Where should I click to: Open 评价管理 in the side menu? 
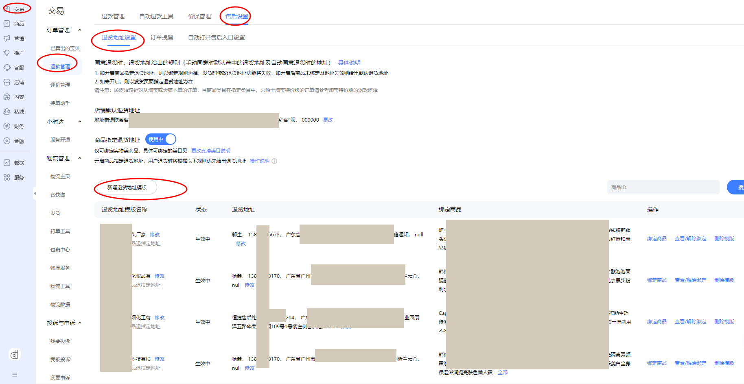(x=60, y=85)
